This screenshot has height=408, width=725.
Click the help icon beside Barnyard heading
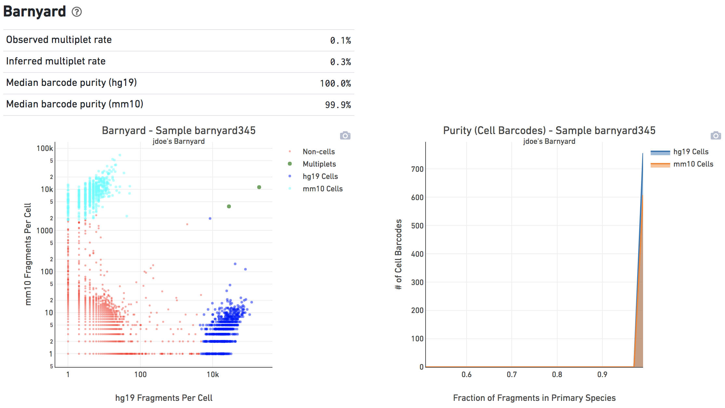[77, 12]
